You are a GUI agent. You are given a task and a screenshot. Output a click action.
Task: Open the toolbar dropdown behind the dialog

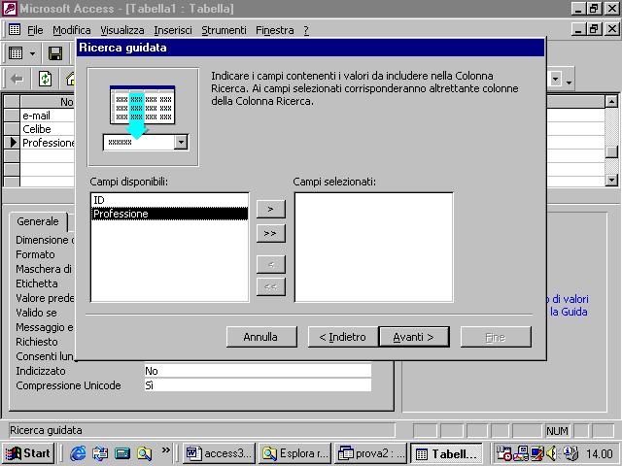[555, 80]
